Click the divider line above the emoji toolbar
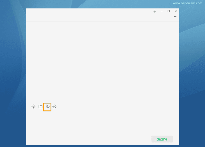This screenshot has width=205, height=147. [x=102, y=102]
